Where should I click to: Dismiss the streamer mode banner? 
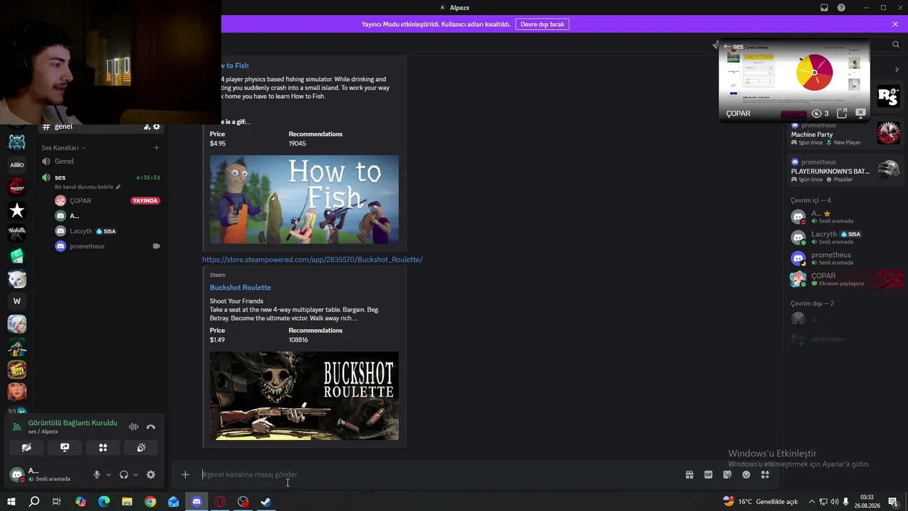pos(895,24)
